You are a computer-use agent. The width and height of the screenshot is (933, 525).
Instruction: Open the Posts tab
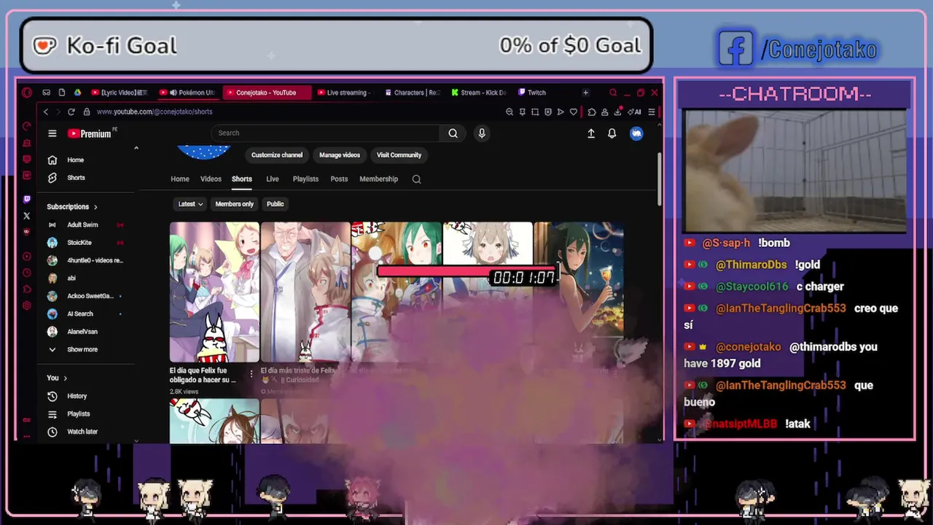(339, 179)
